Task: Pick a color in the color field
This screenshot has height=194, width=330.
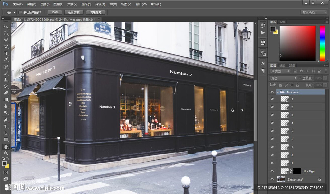Action: coord(297,43)
